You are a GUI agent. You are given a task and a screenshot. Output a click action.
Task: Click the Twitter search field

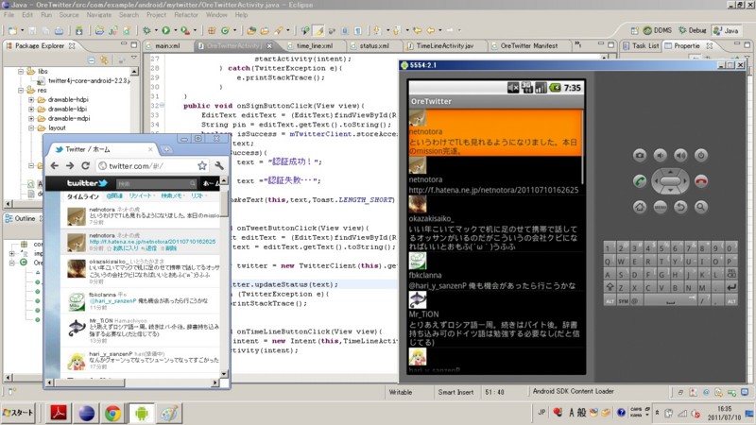(156, 183)
